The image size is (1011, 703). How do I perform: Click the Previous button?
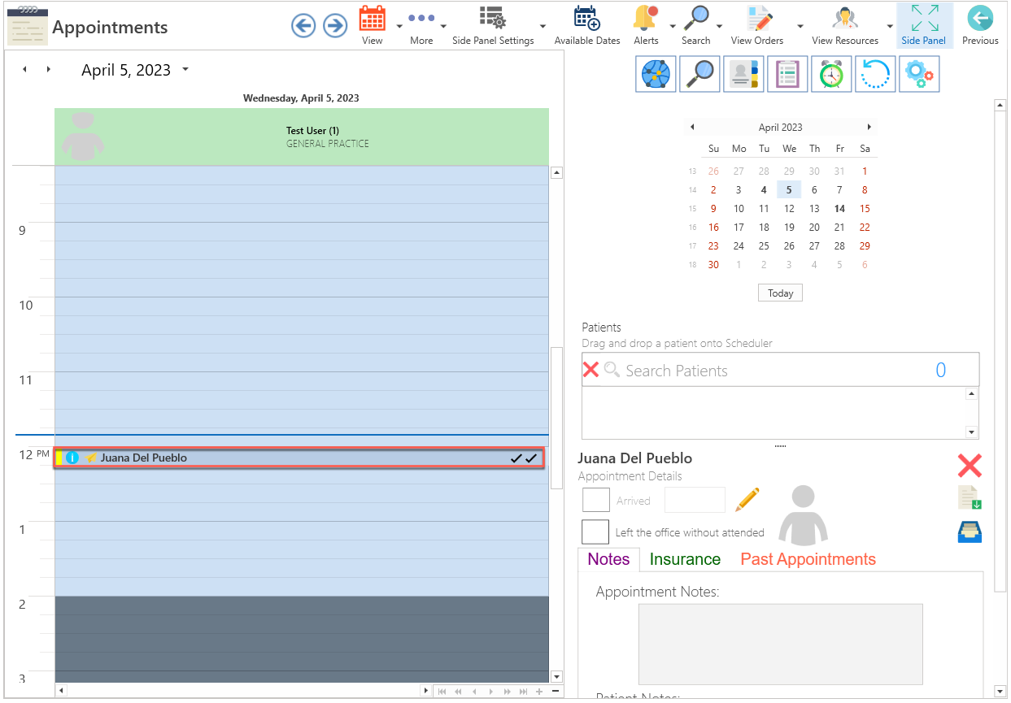[980, 25]
